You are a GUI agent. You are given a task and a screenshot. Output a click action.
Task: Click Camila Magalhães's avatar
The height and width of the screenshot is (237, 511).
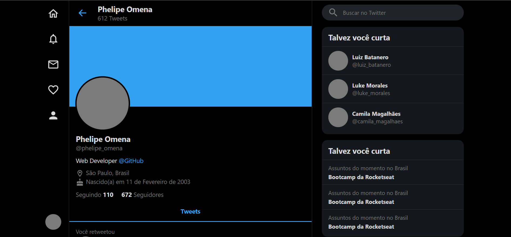pos(338,117)
